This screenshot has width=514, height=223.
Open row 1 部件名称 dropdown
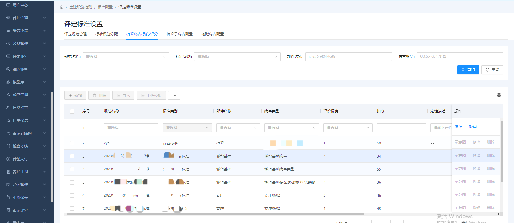238,128
